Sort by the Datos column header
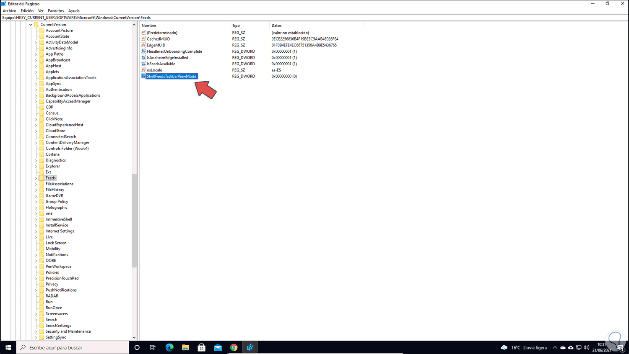629x354 pixels. [317, 26]
